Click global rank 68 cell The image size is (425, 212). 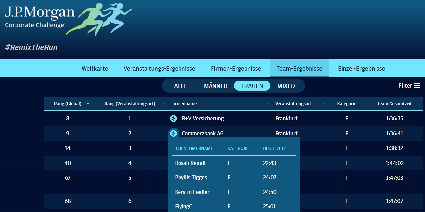tap(68, 201)
